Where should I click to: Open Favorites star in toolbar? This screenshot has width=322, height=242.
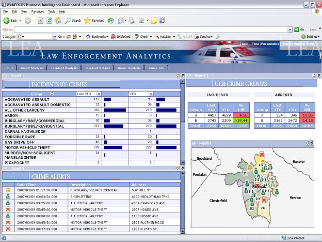coord(87,20)
